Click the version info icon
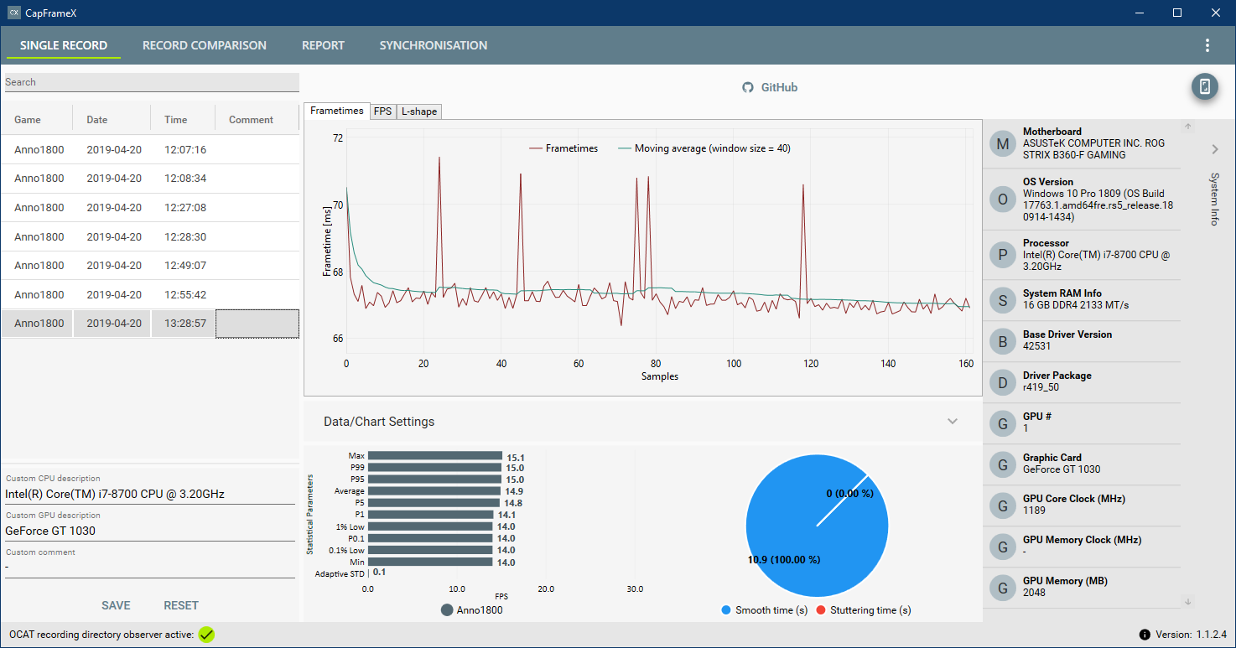This screenshot has width=1236, height=648. click(x=1145, y=635)
